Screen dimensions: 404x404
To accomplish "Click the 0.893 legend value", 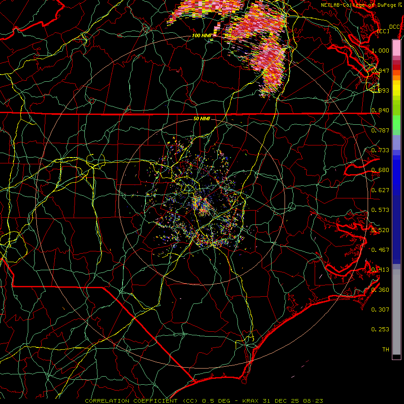I will point(380,90).
